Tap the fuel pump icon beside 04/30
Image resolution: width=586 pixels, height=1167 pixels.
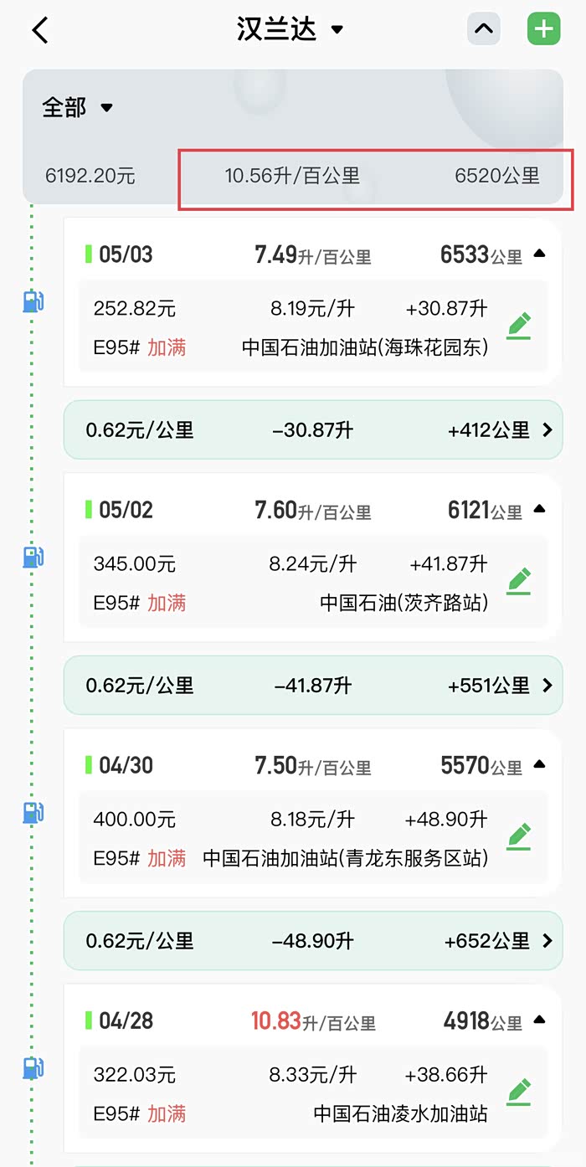coord(33,812)
